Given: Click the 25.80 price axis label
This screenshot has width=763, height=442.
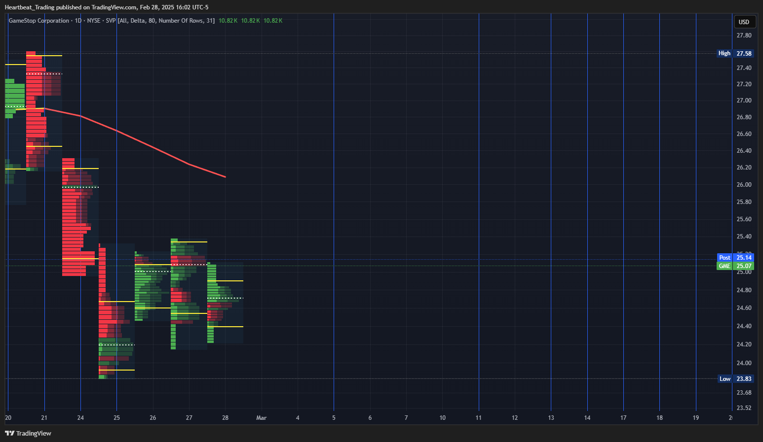Looking at the screenshot, I should [744, 202].
